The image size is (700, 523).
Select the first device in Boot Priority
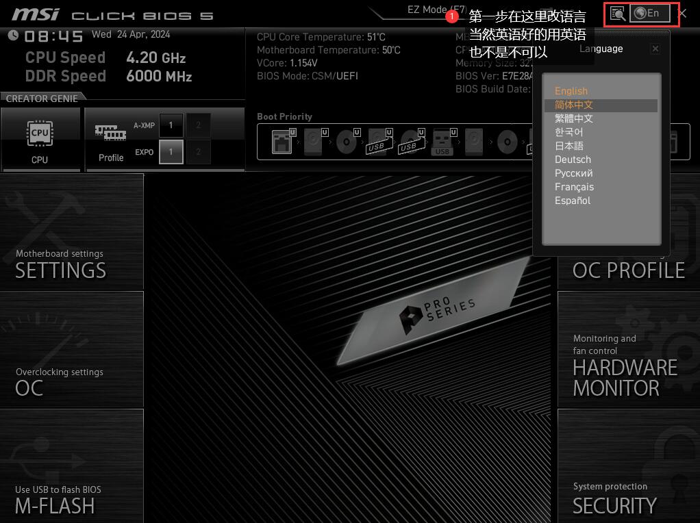point(282,142)
